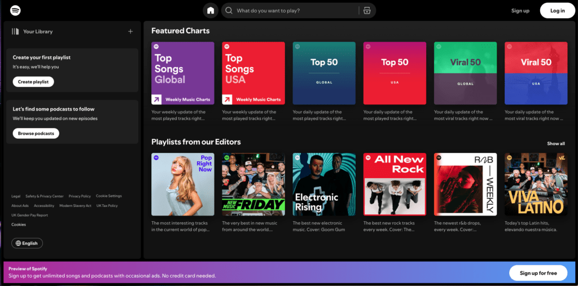Click 'Today's top Latin hits' description

[x=531, y=226]
